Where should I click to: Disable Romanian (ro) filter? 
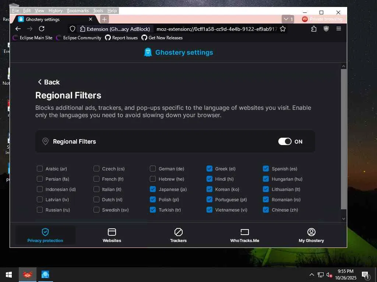click(266, 199)
